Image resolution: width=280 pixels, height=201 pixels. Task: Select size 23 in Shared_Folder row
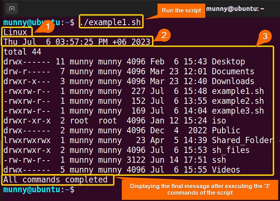click(x=140, y=140)
